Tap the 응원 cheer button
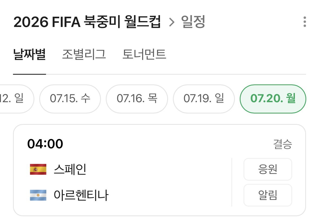Screen dimensions: 319x220 [x=268, y=169]
